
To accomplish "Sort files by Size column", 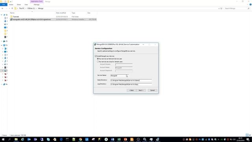I will 89,13.
